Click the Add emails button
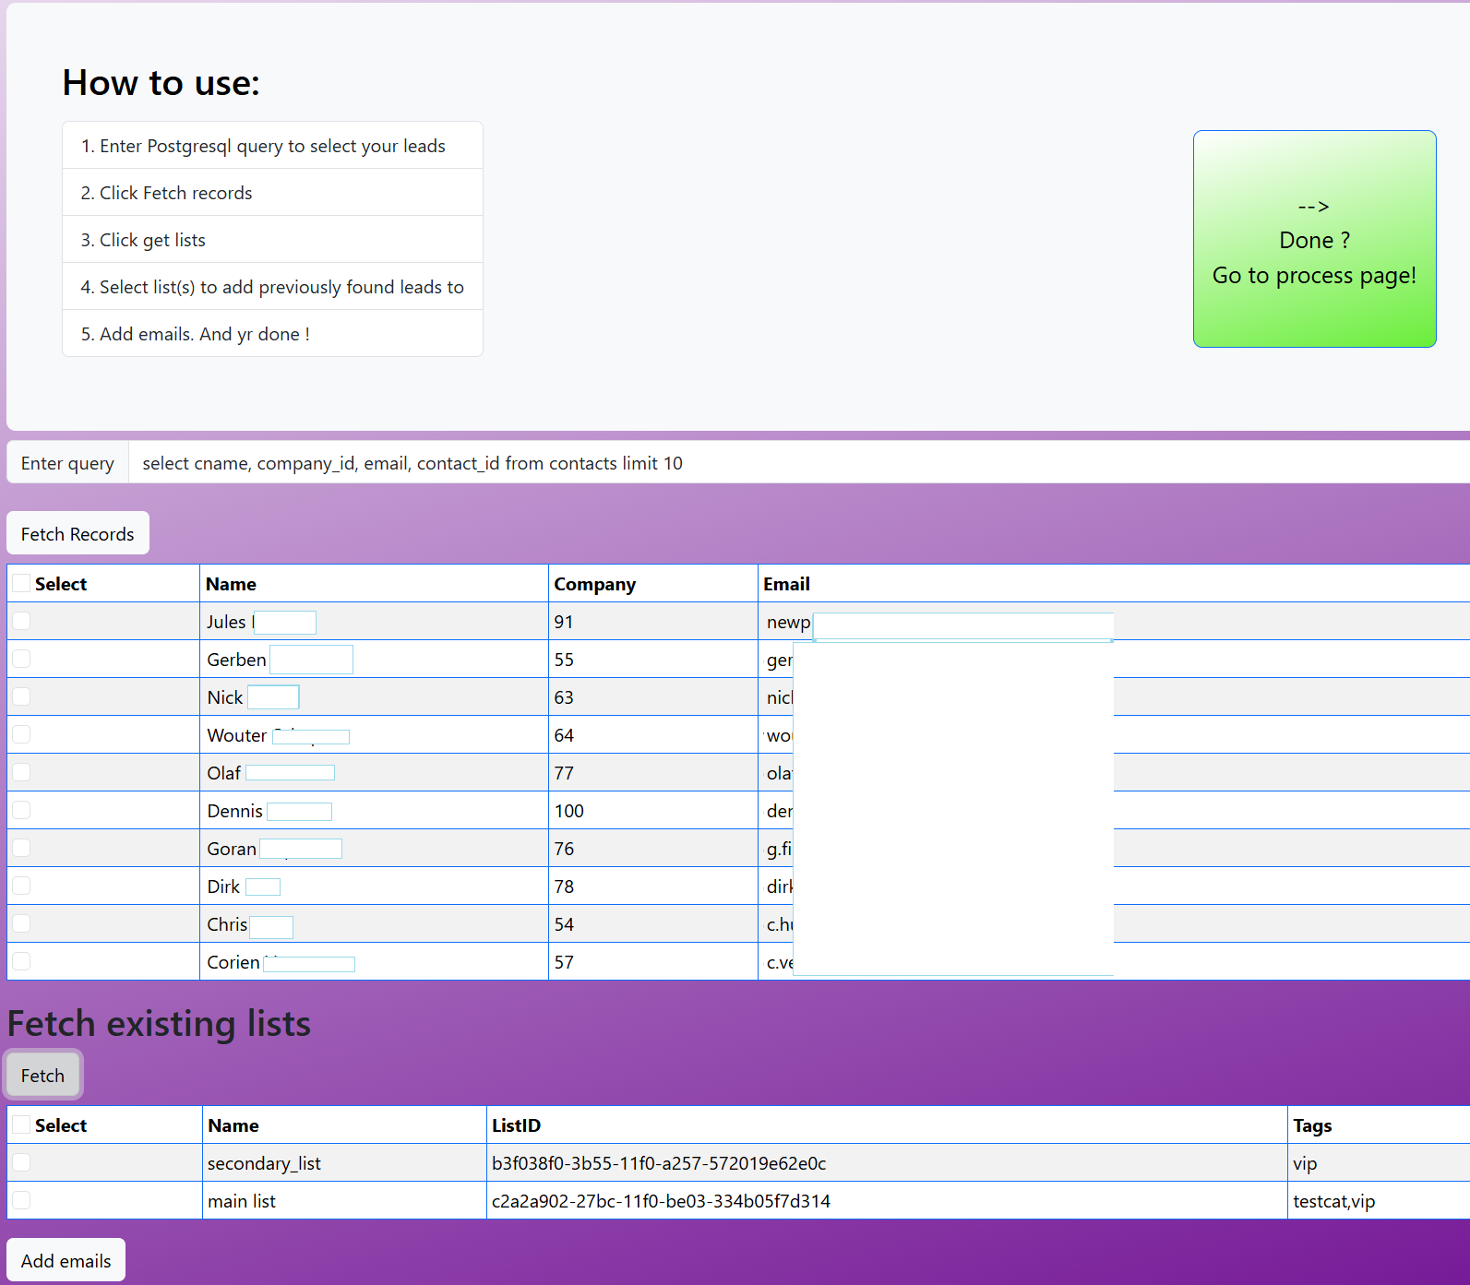This screenshot has width=1470, height=1285. (66, 1260)
